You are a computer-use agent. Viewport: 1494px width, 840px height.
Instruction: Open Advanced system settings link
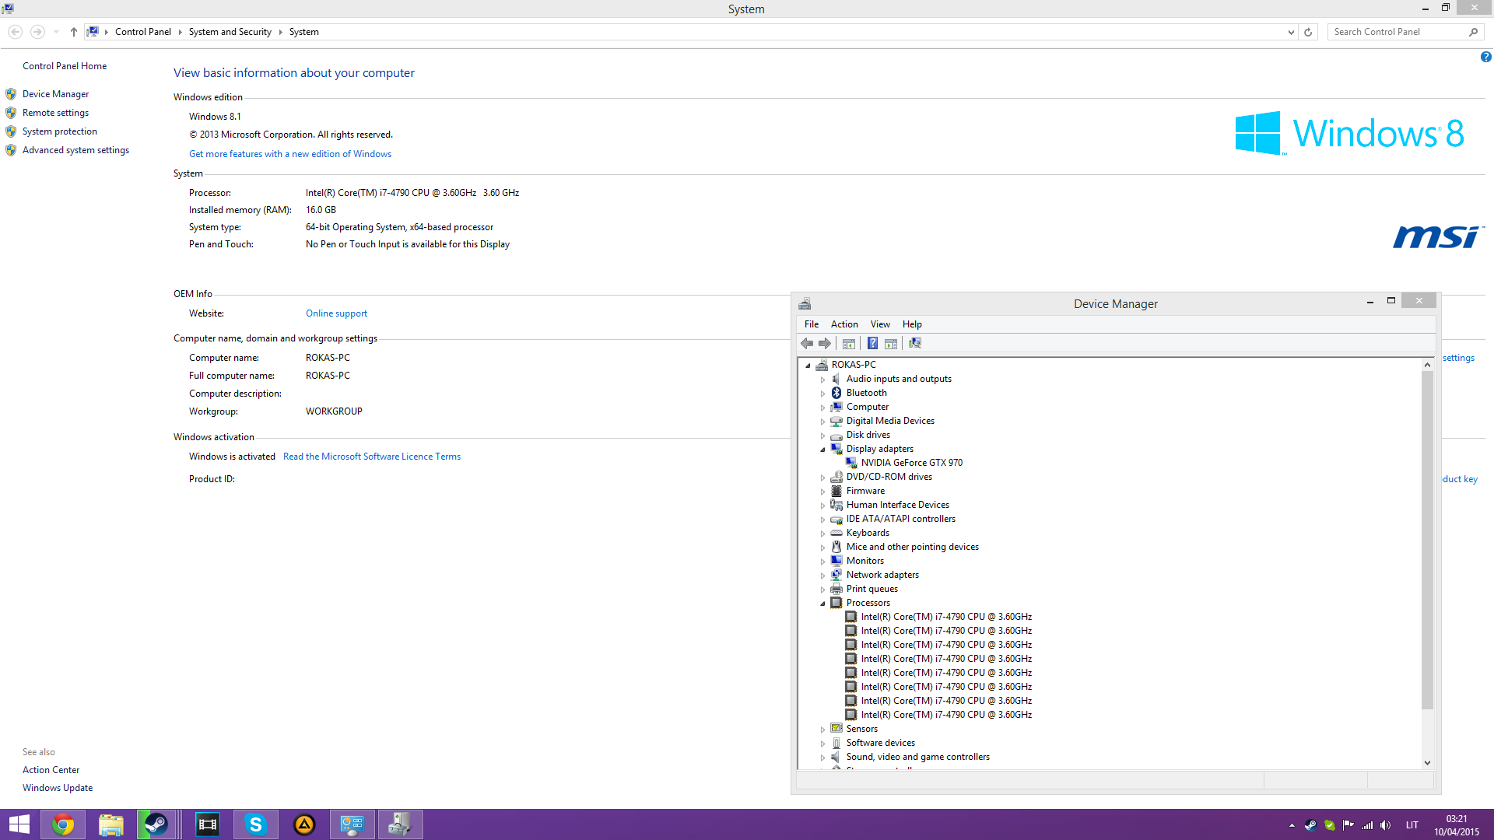[x=75, y=150]
